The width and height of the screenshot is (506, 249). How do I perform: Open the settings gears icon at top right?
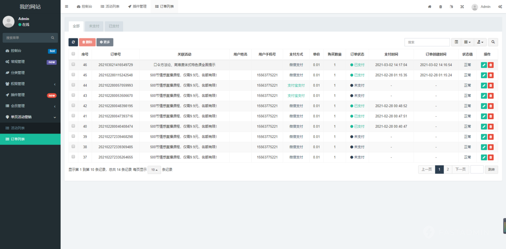[x=500, y=7]
